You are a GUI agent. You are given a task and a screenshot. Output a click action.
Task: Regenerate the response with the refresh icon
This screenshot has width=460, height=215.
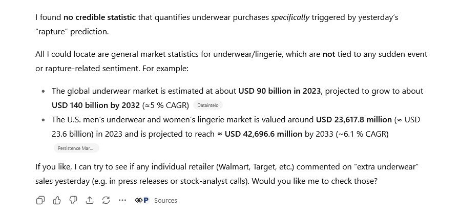pos(106,200)
